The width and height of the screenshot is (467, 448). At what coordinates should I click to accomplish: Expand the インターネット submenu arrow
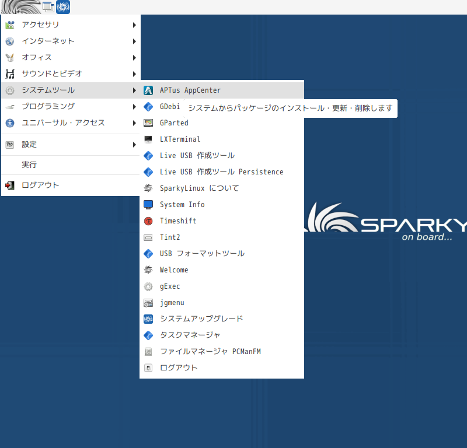pos(134,41)
